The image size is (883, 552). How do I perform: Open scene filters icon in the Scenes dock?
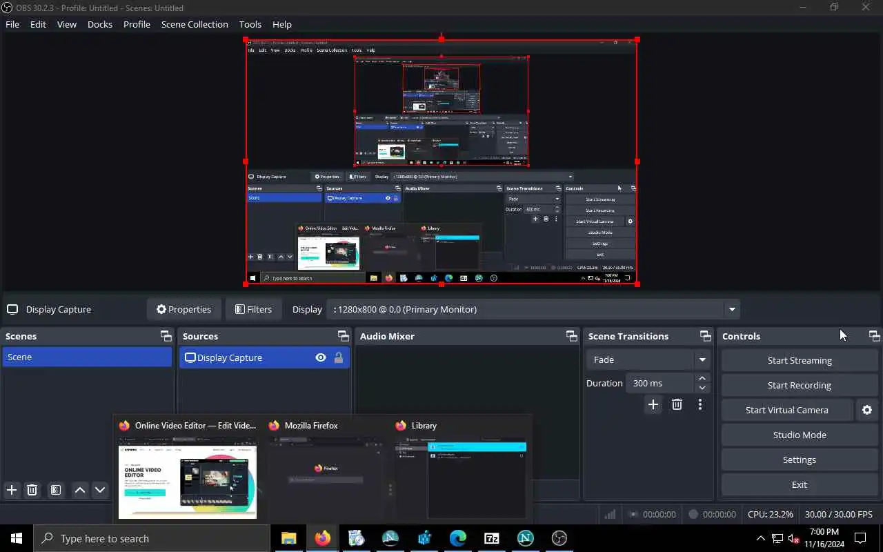(x=56, y=490)
